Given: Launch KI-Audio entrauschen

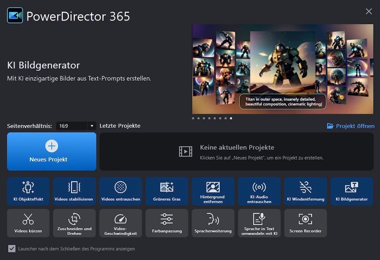Looking at the screenshot, I should point(259,191).
